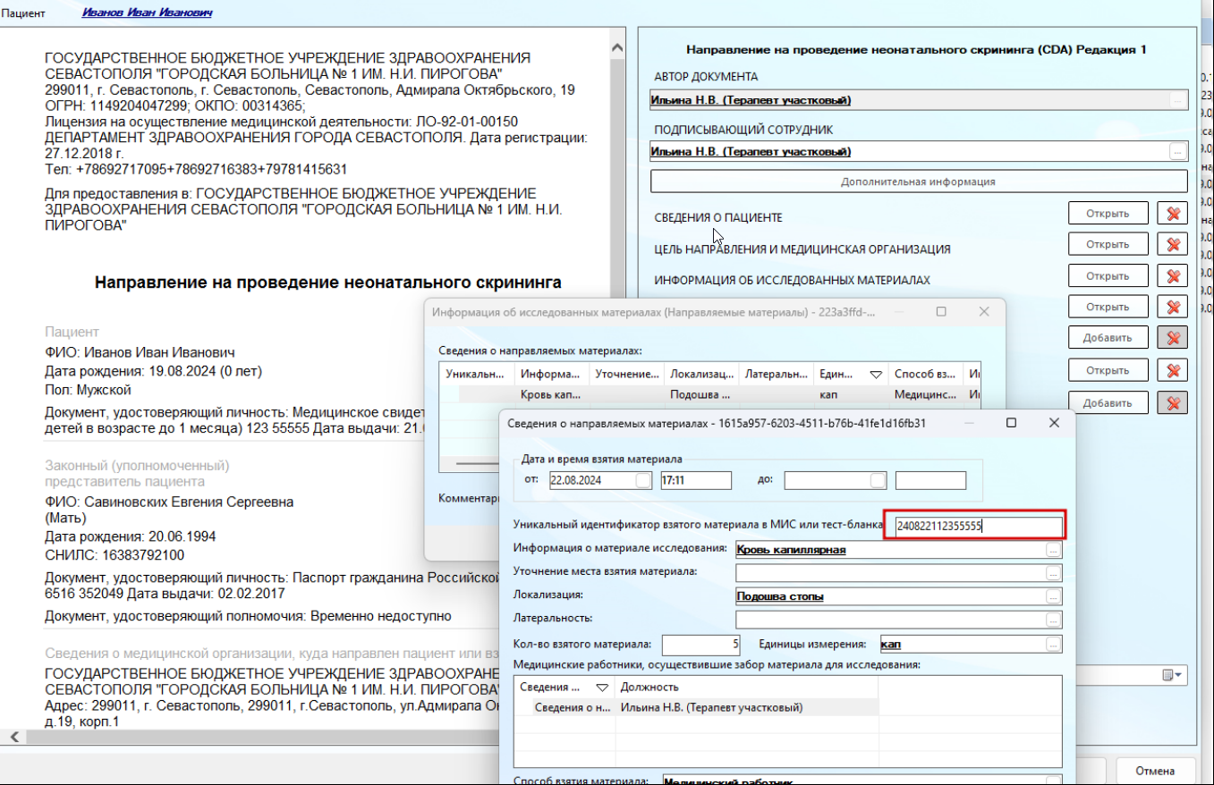The height and width of the screenshot is (785, 1214).
Task: Open lookup for the 'Латеральность' field
Action: tap(1054, 619)
